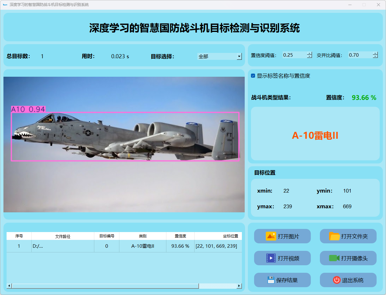Click the film strip icon for Open Video
386x295 pixels.
(271, 258)
